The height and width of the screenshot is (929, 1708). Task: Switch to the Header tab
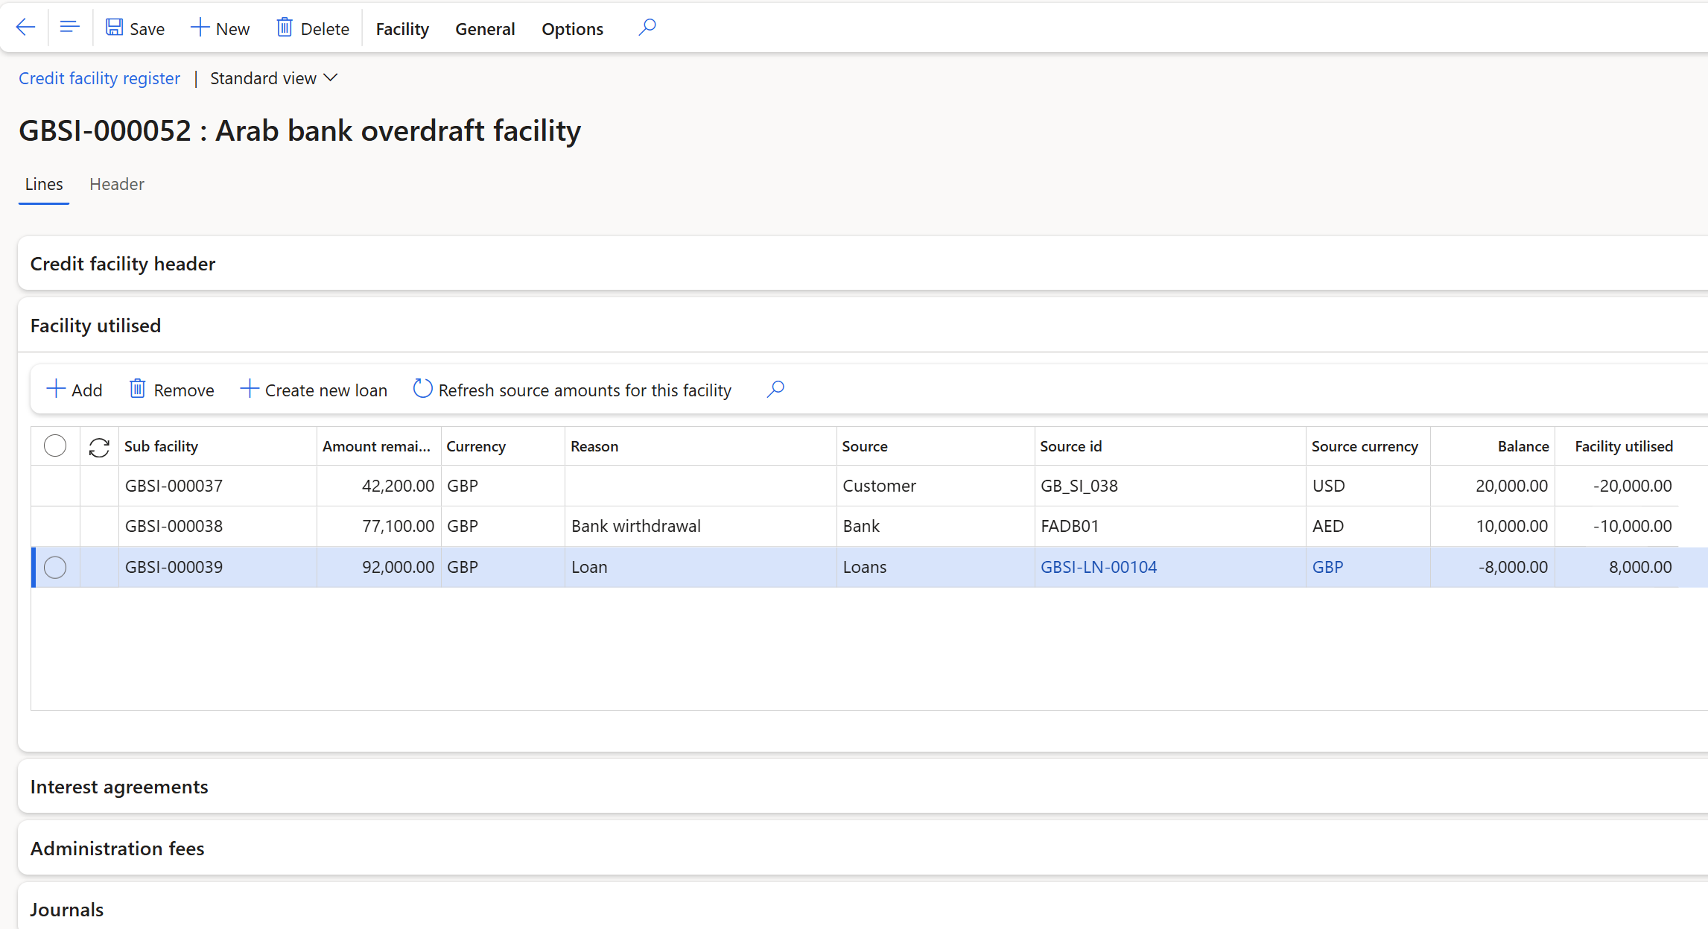click(x=117, y=184)
